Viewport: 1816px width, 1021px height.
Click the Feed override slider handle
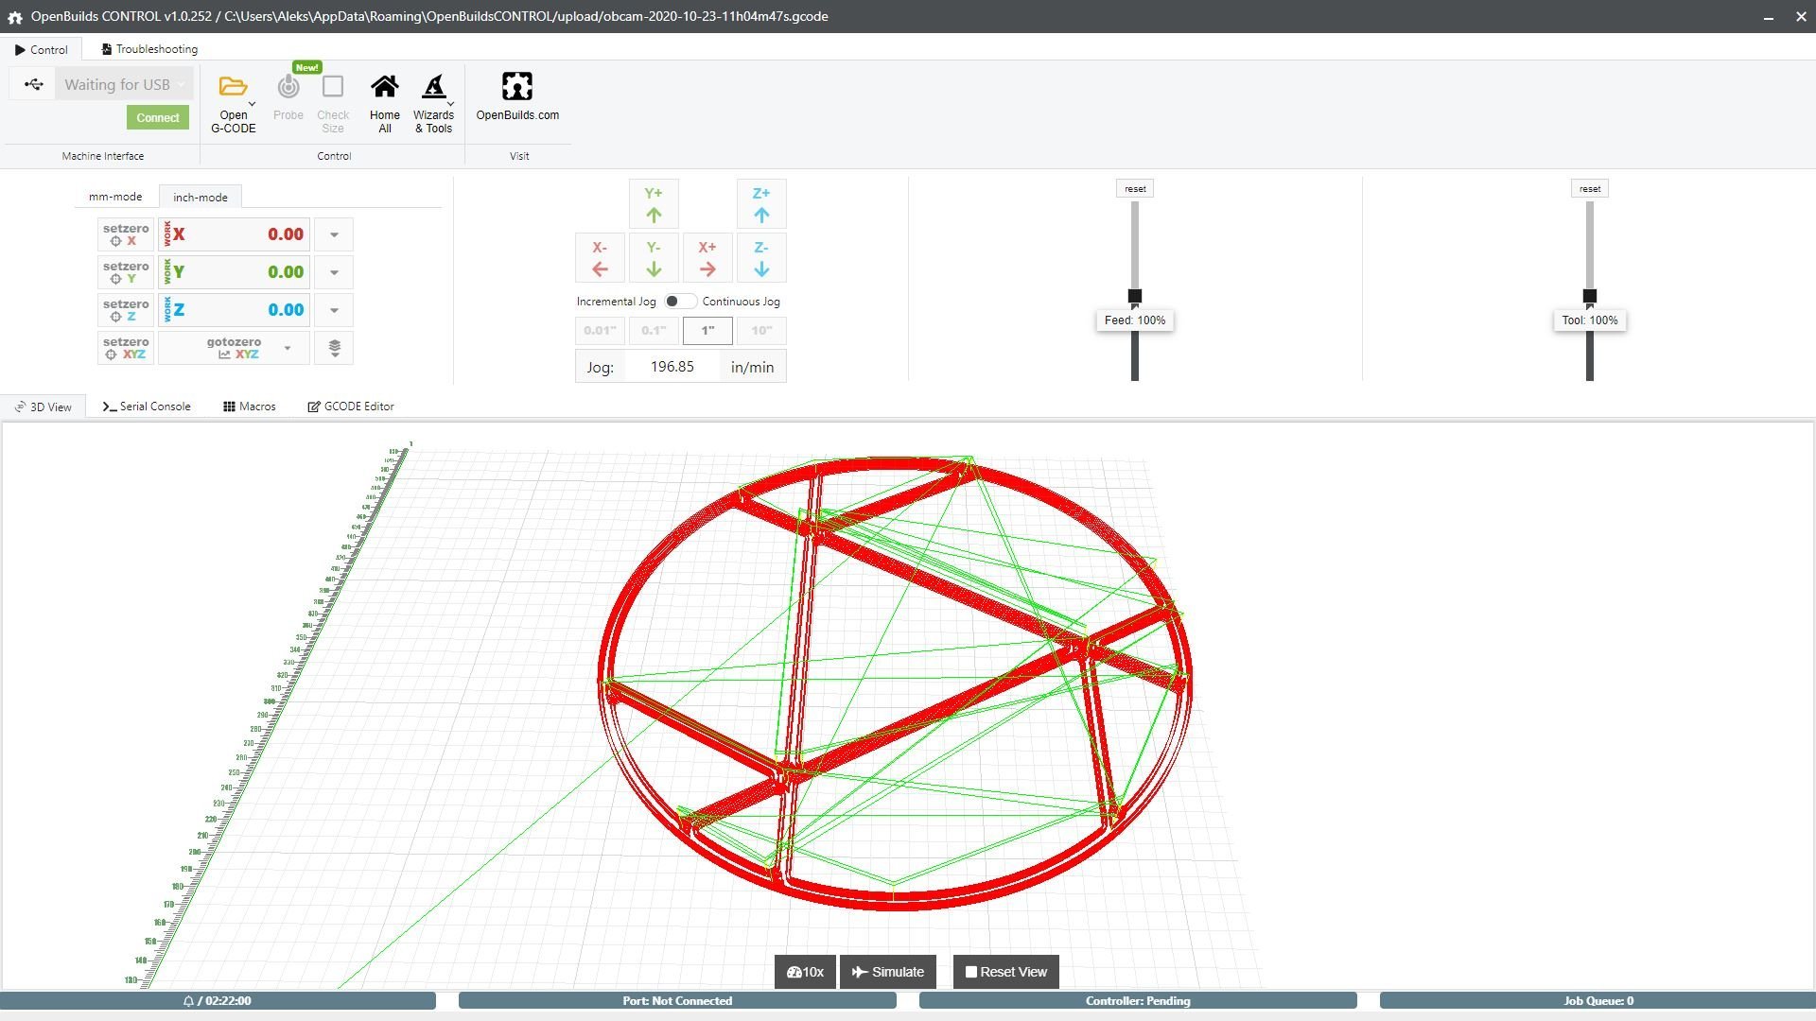1135,296
